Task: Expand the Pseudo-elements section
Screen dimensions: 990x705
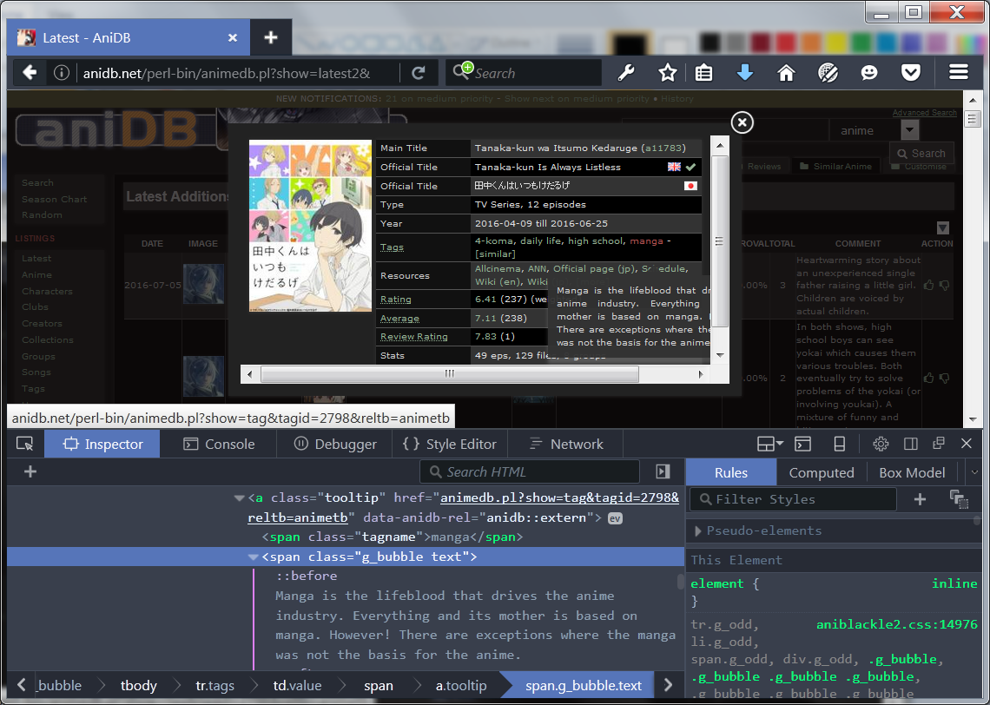Action: (x=697, y=530)
